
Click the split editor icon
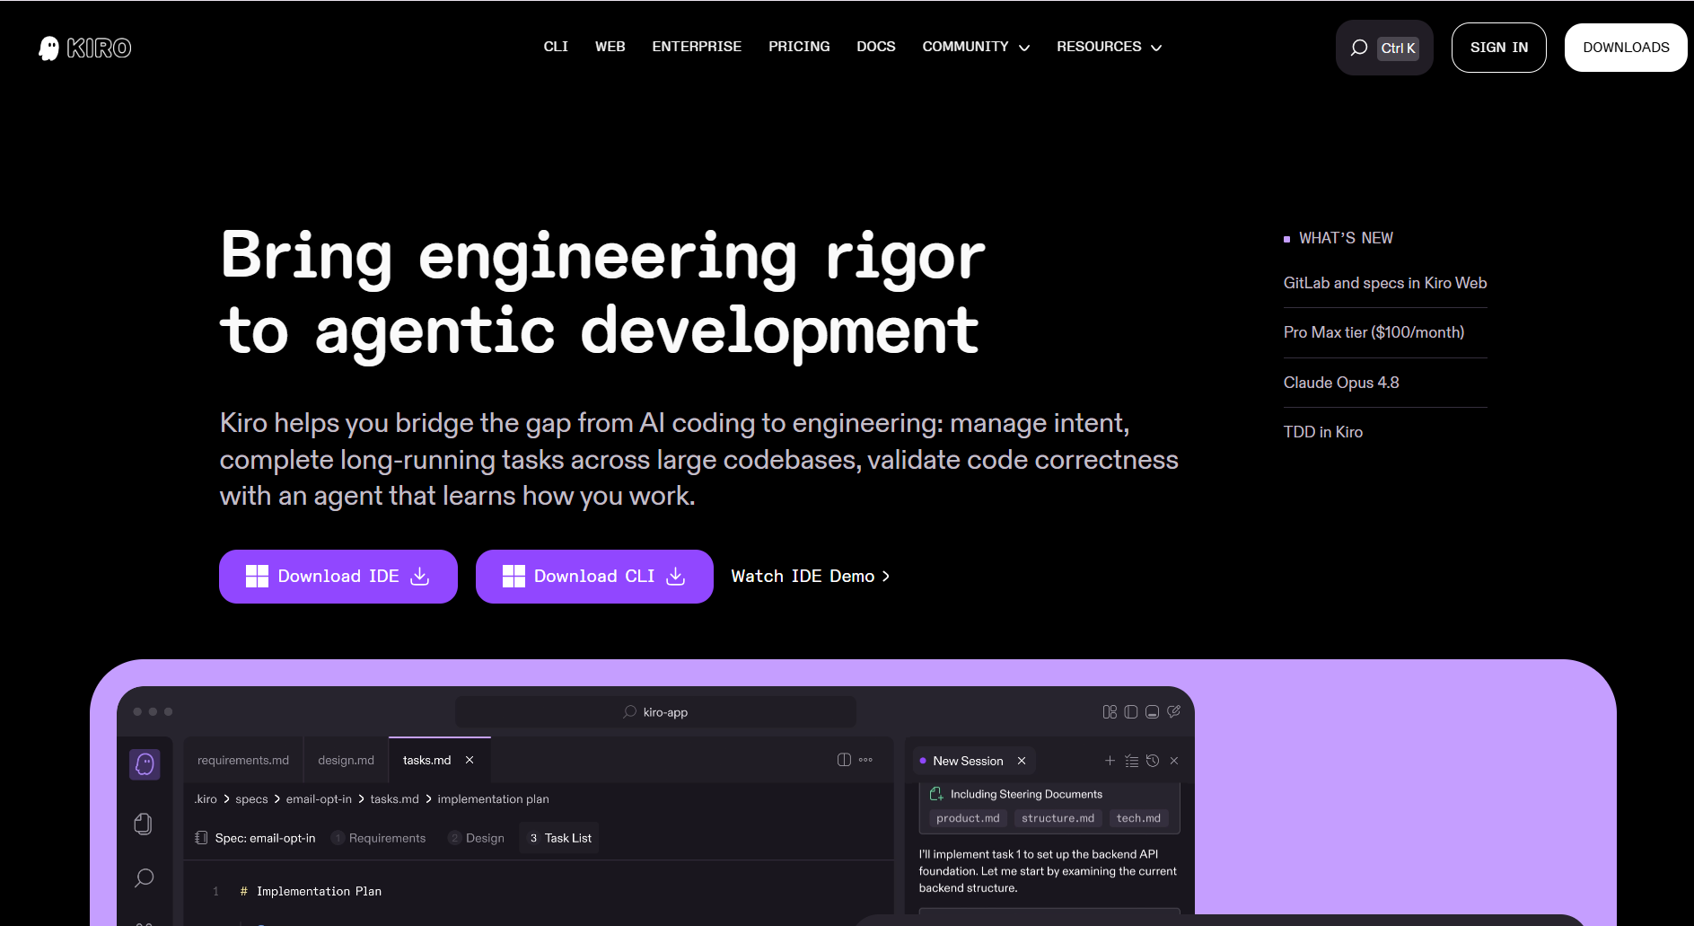tap(844, 760)
